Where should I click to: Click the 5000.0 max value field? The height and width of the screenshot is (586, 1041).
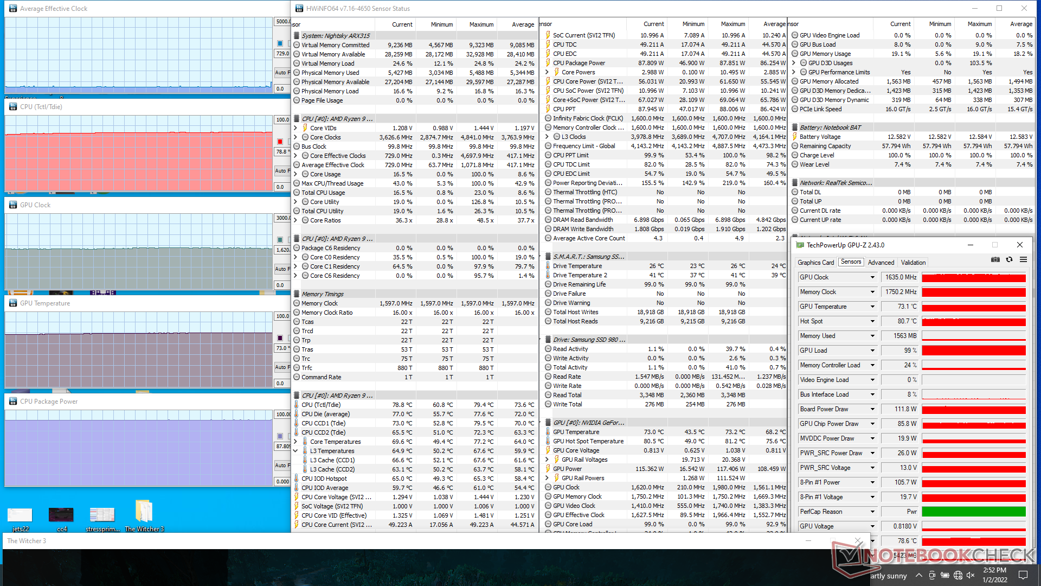[282, 22]
